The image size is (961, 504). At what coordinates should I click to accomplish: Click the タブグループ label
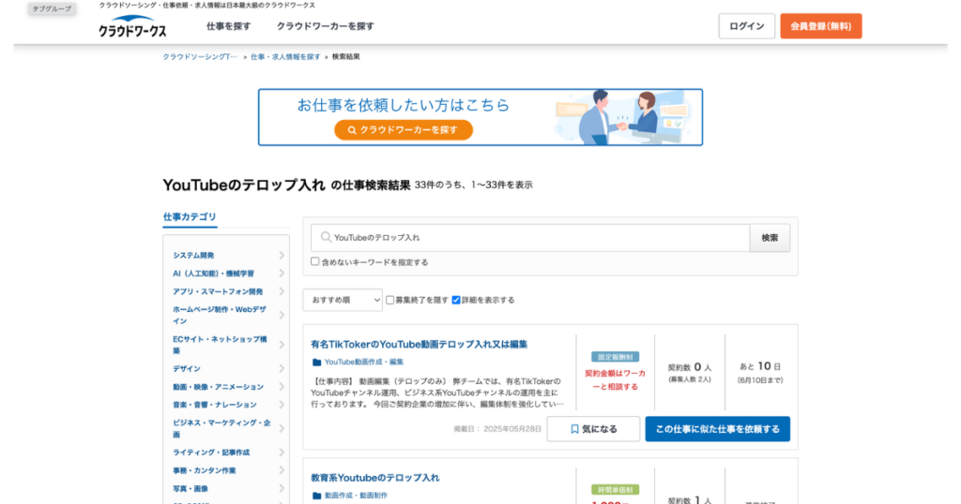52,8
